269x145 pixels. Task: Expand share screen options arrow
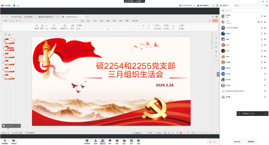click(x=91, y=142)
